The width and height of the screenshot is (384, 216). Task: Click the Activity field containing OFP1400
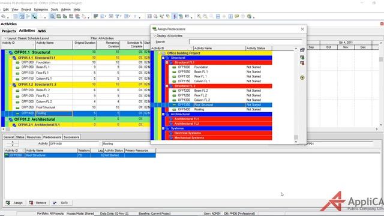[x=74, y=144]
